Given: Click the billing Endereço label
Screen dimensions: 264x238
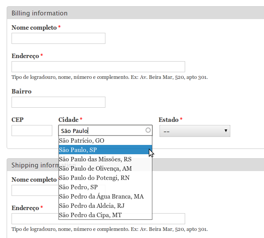Looking at the screenshot, I should (x=25, y=56).
